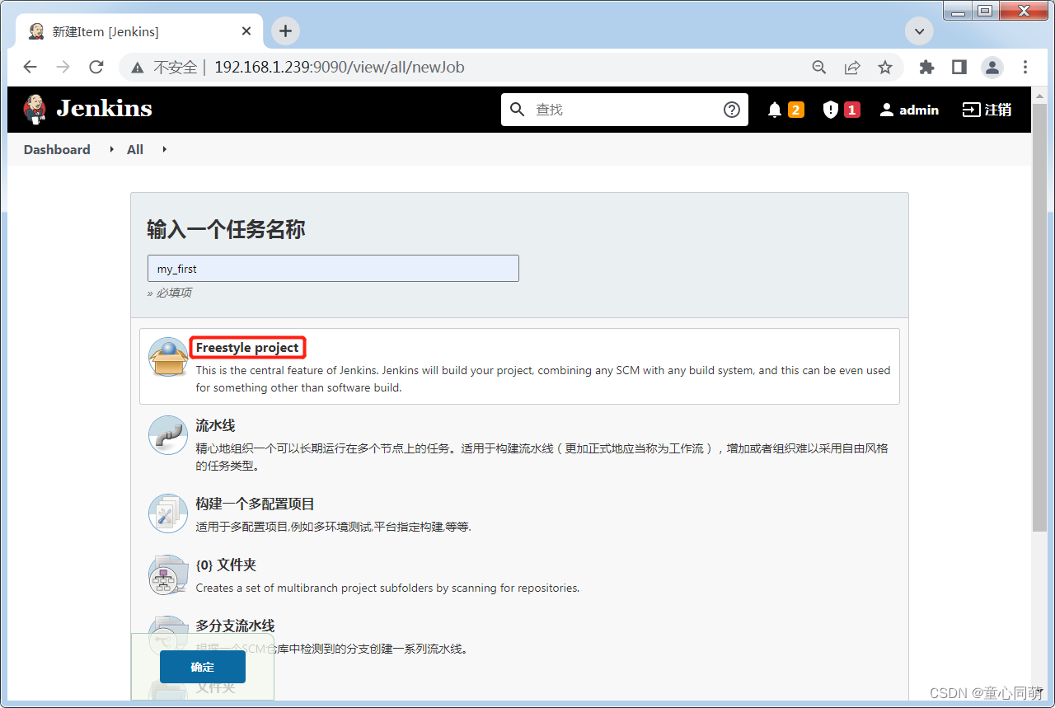This screenshot has width=1055, height=708.
Task: Select the 流水线 (Pipeline) project icon
Action: point(167,435)
